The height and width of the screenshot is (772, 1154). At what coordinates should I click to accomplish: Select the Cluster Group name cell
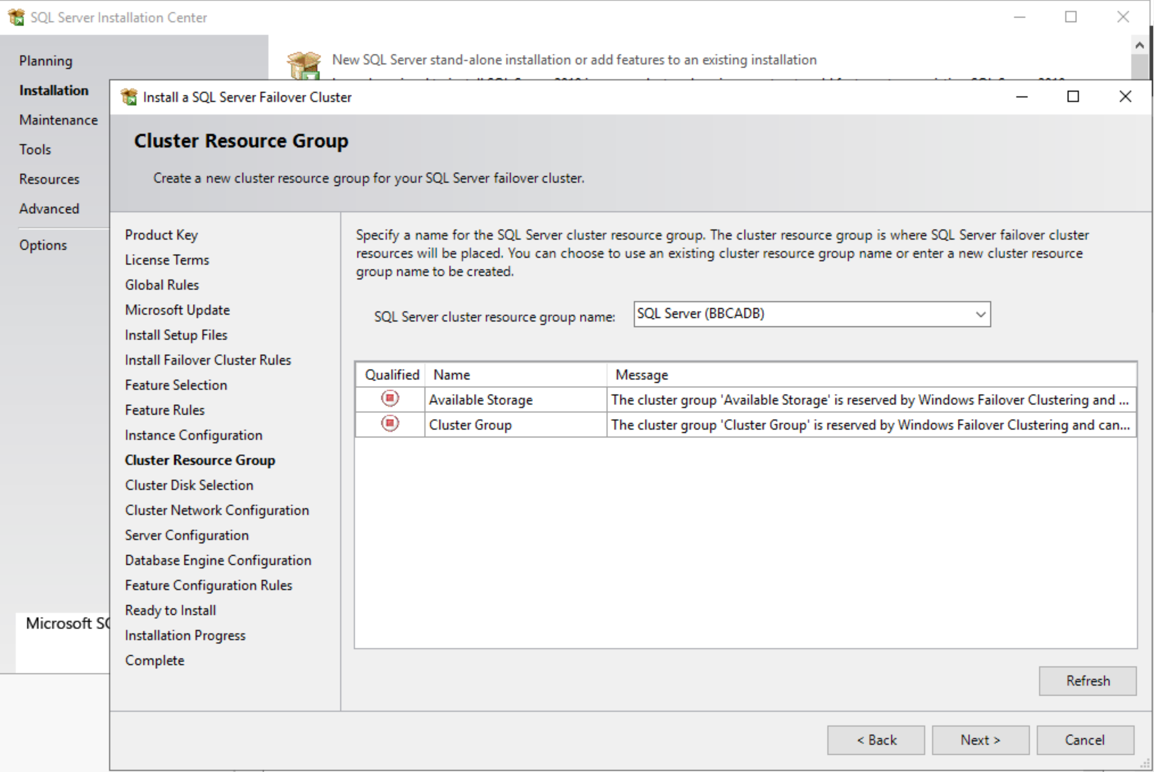516,425
